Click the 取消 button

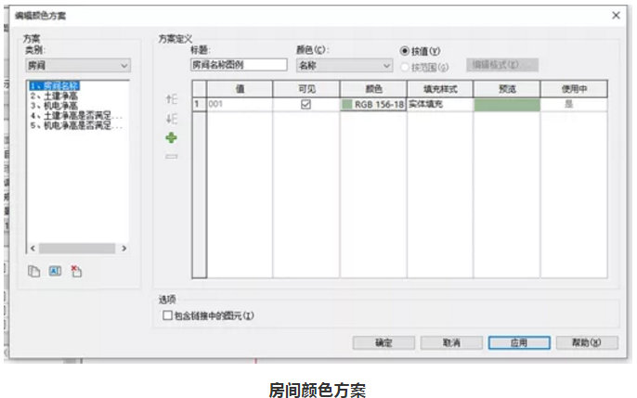pyautogui.click(x=451, y=343)
